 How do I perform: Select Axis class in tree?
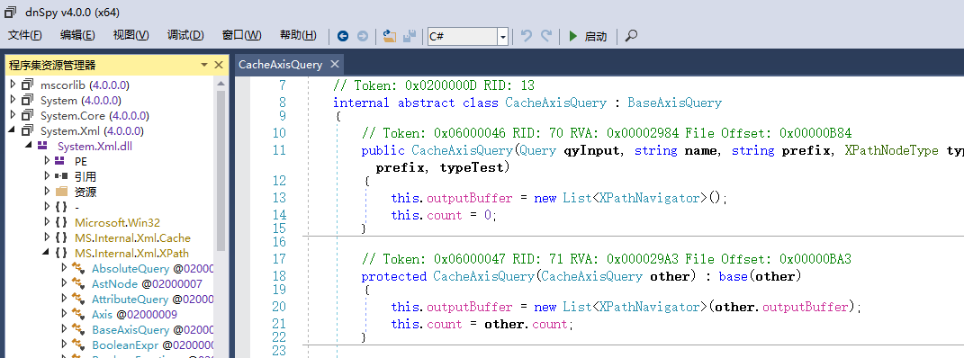click(134, 315)
